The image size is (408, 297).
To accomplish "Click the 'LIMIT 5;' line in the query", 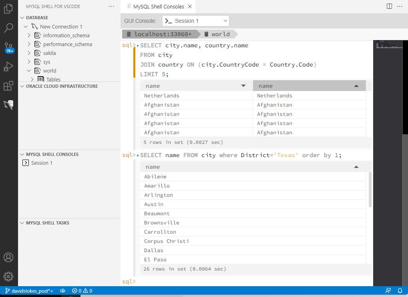I will (154, 74).
